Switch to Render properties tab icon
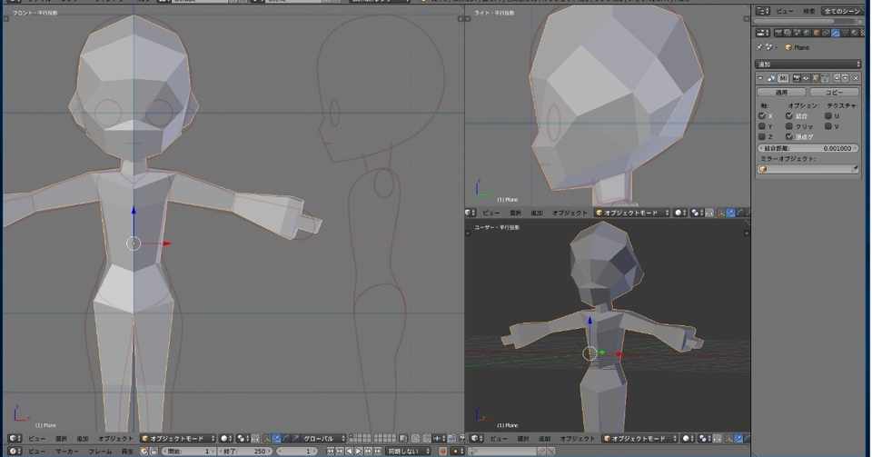 (778, 32)
